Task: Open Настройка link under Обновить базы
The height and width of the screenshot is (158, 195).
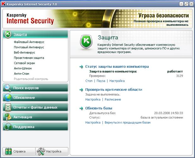Action: [93, 123]
